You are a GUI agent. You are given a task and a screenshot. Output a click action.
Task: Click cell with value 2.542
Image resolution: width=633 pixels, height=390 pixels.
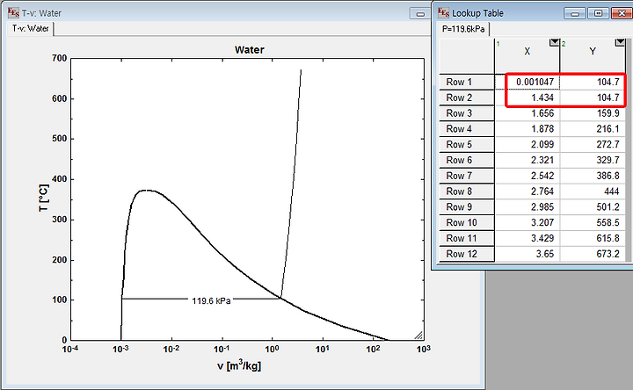pyautogui.click(x=527, y=176)
